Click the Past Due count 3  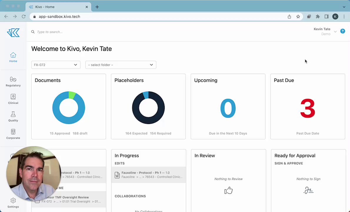(308, 108)
